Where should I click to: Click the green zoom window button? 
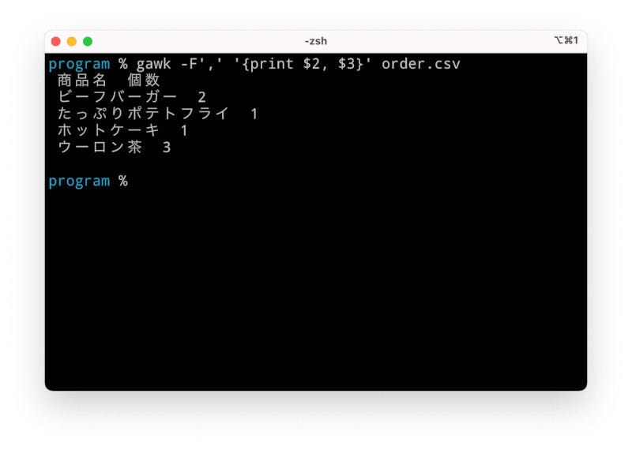coord(88,42)
